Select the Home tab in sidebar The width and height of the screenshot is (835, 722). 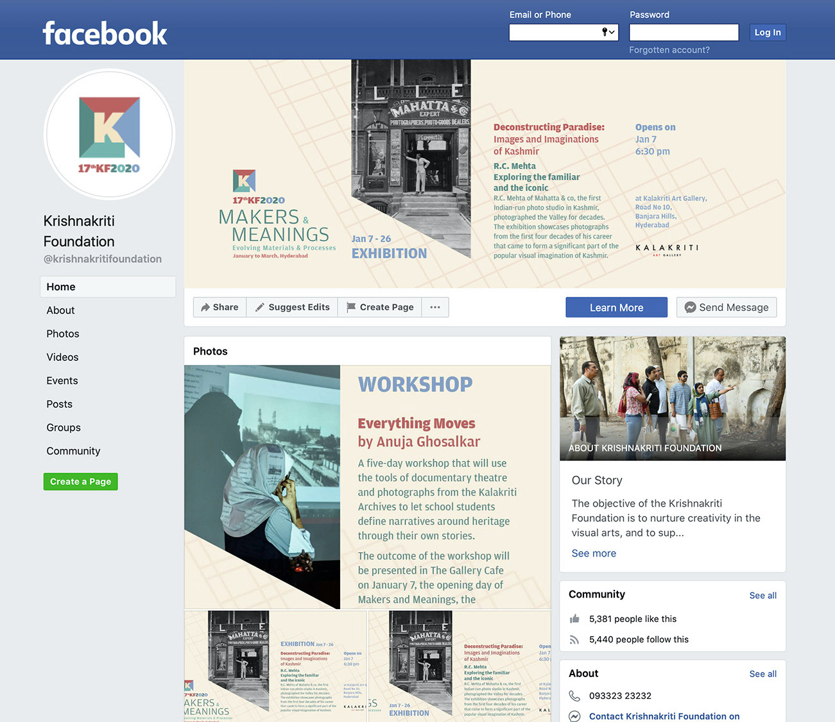[108, 287]
